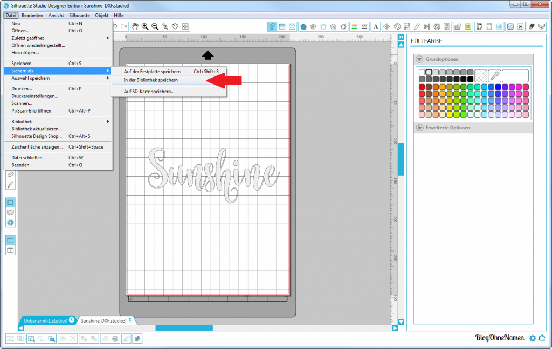Click the zoom in magnifier icon

145,26
